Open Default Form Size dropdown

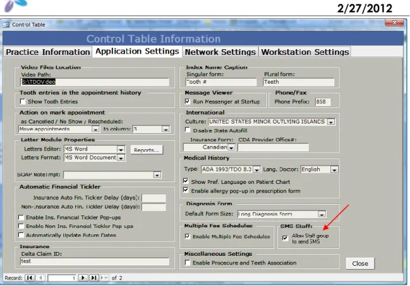pos(322,214)
